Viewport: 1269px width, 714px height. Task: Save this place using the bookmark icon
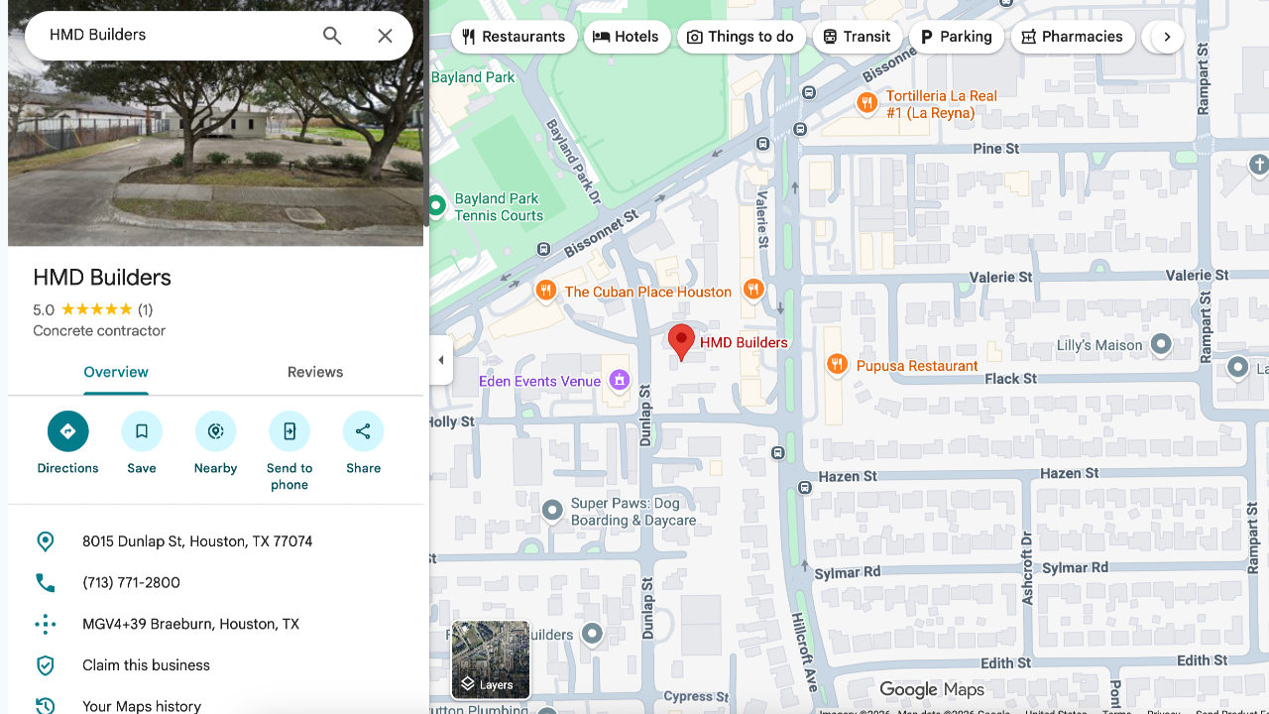coord(142,431)
